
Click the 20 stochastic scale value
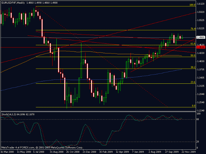(198, 142)
